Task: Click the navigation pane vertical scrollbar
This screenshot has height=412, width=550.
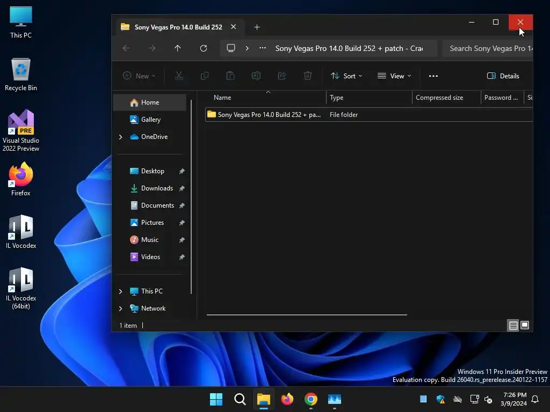Action: [191, 197]
